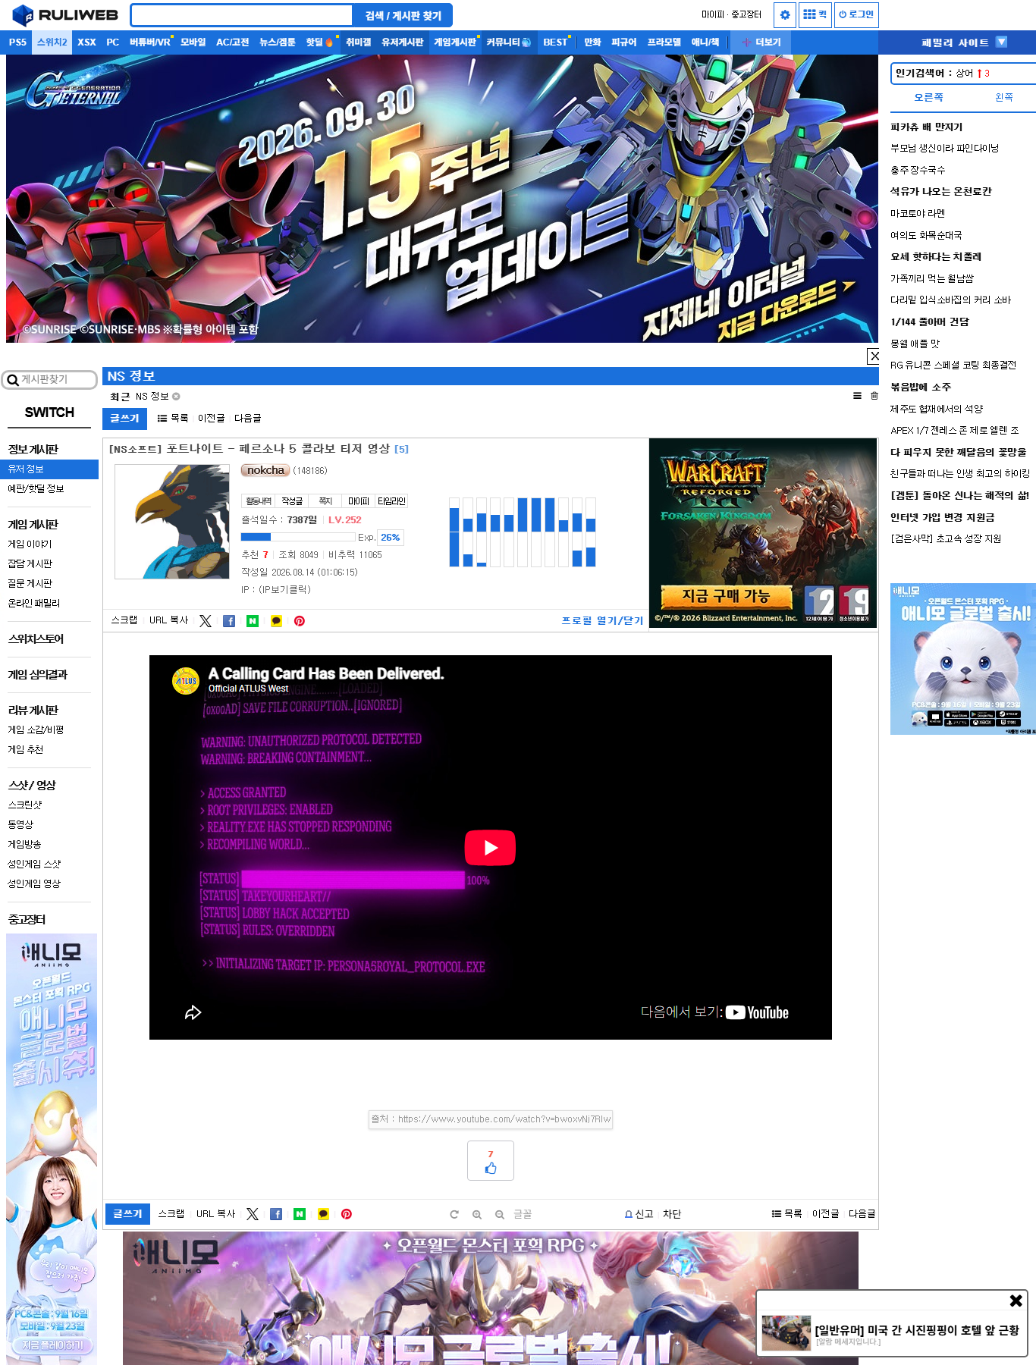Toggle 프로필 열기/닫기

602,620
